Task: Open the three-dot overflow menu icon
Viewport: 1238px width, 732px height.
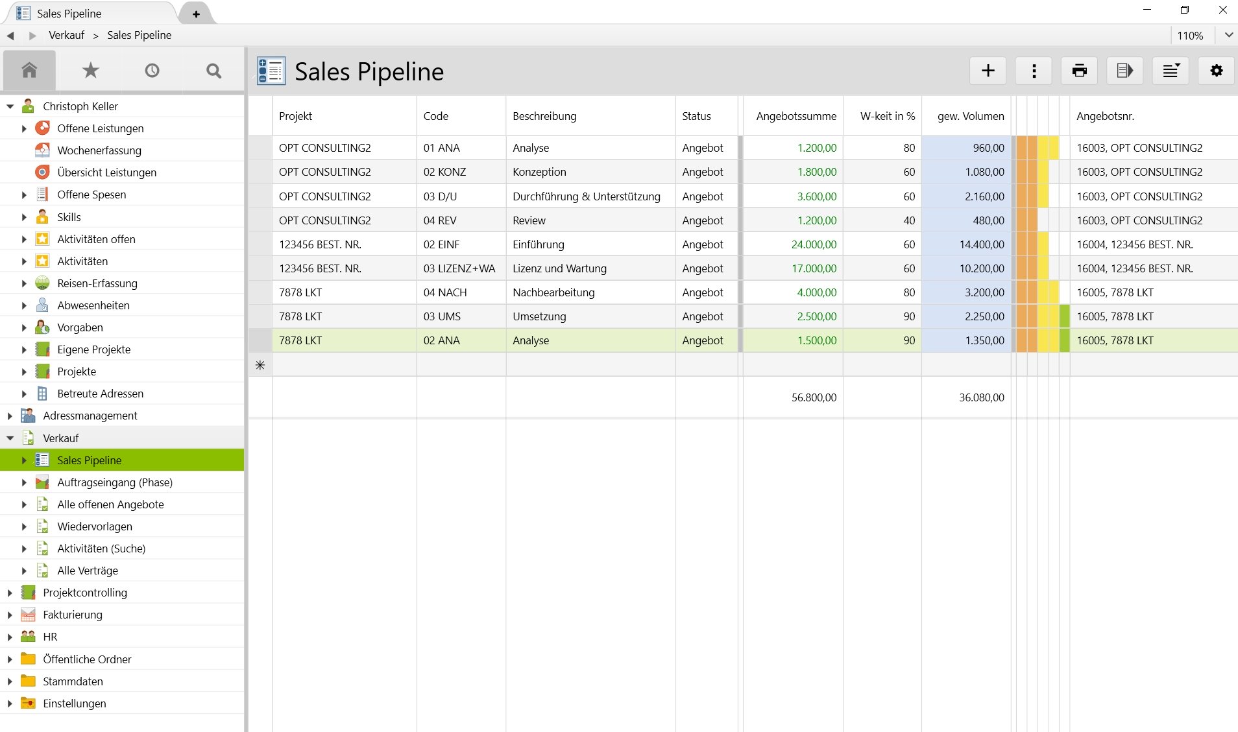Action: click(1033, 70)
